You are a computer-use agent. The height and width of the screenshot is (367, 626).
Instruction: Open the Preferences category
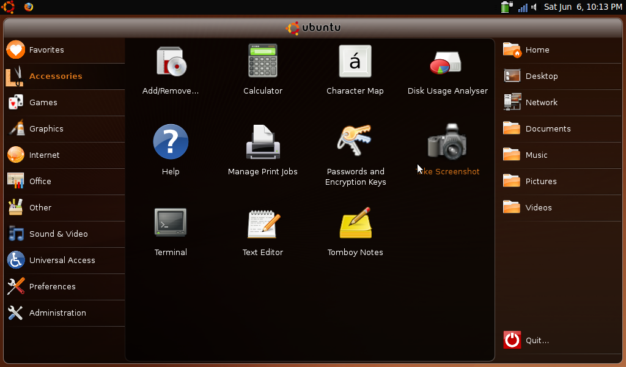click(x=65, y=287)
